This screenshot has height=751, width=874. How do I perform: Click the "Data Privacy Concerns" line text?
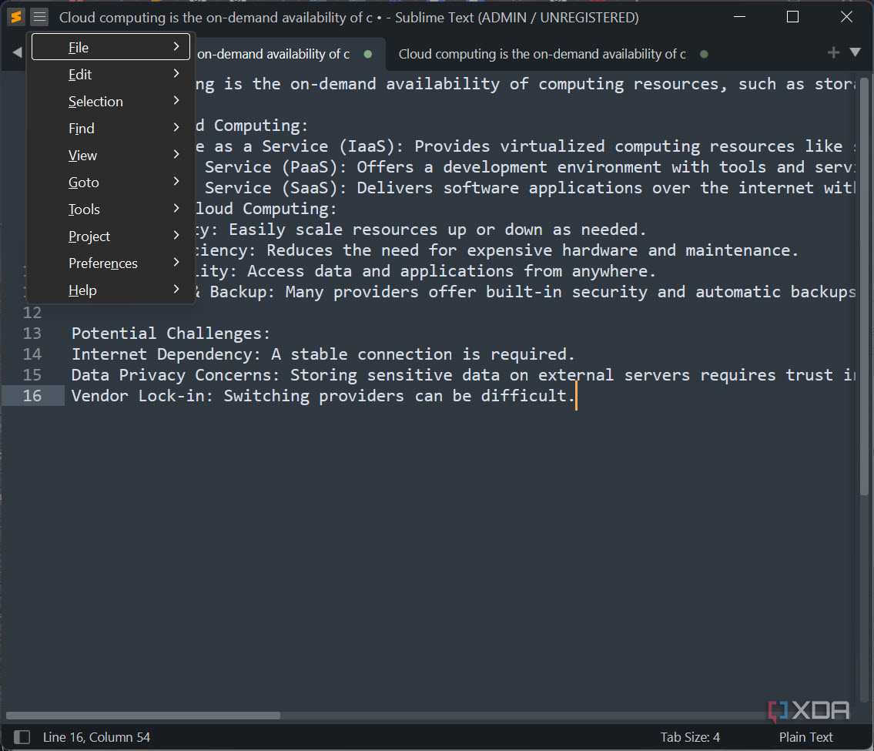[464, 375]
